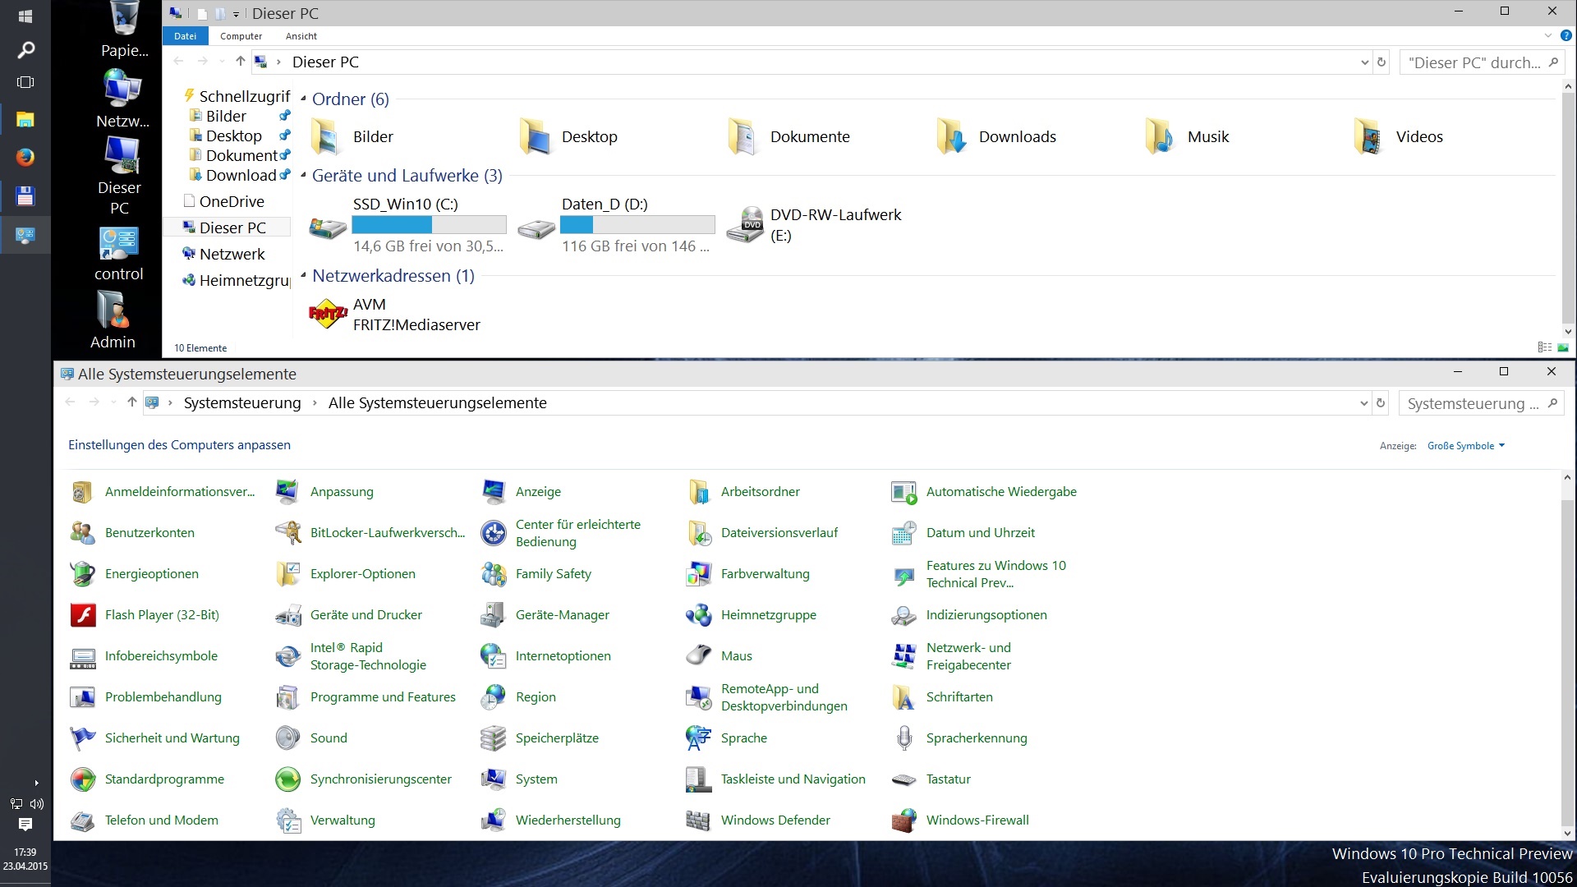Select Netzwerk in the navigation pane

232,254
